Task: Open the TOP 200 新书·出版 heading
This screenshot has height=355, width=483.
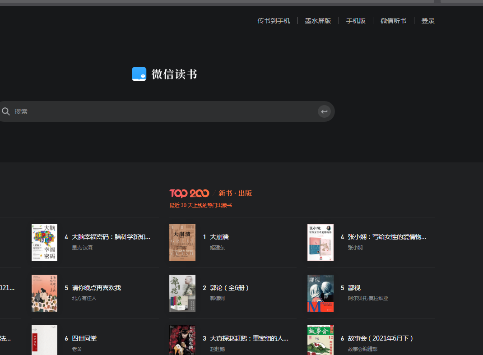Action: [x=211, y=193]
